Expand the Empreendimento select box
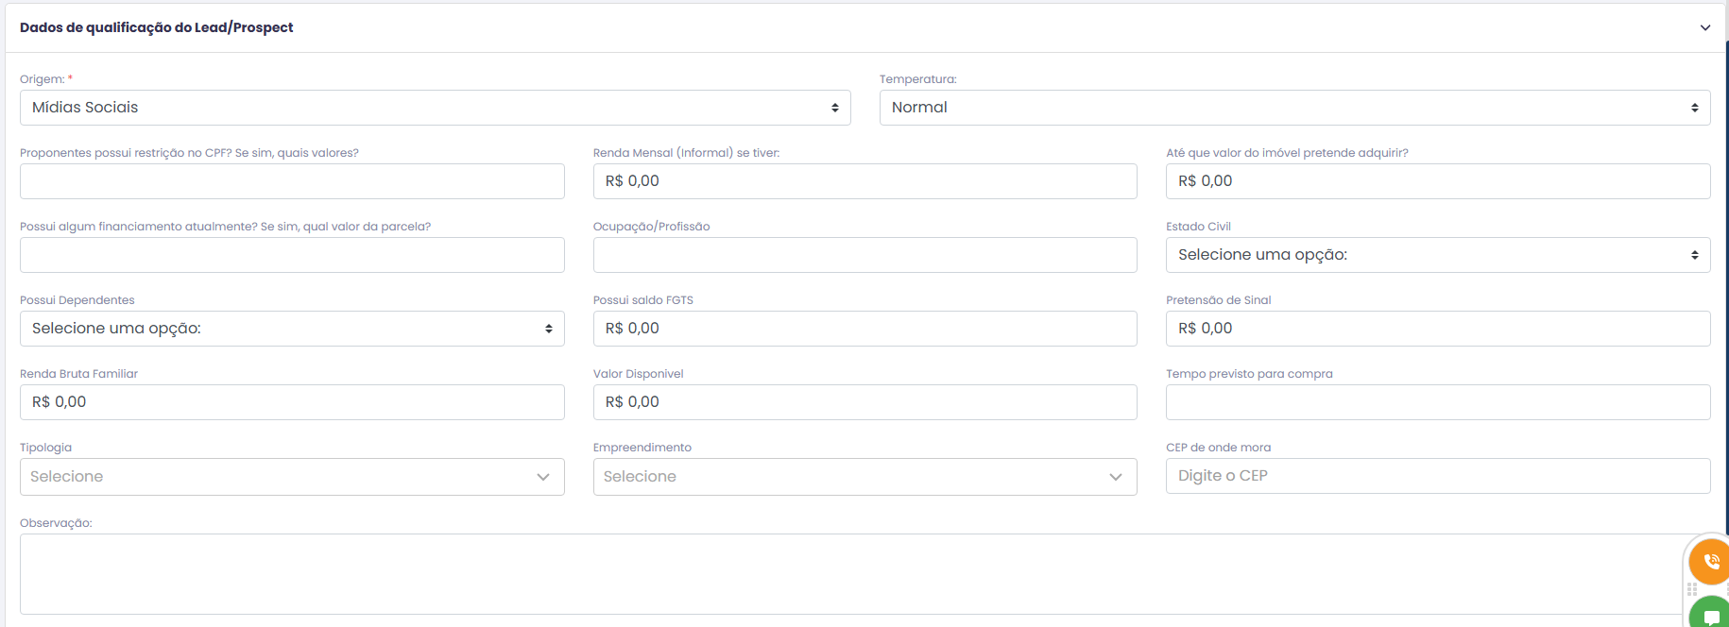Screen dimensions: 1729x627 coord(864,477)
